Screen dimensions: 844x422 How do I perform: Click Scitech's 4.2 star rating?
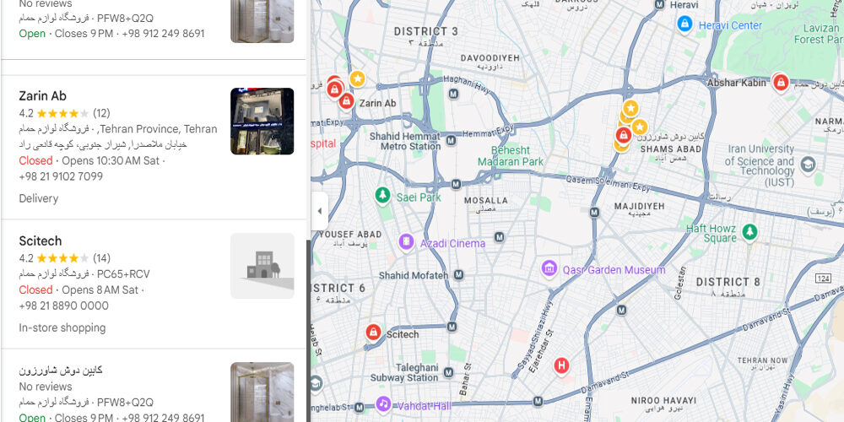coord(54,257)
